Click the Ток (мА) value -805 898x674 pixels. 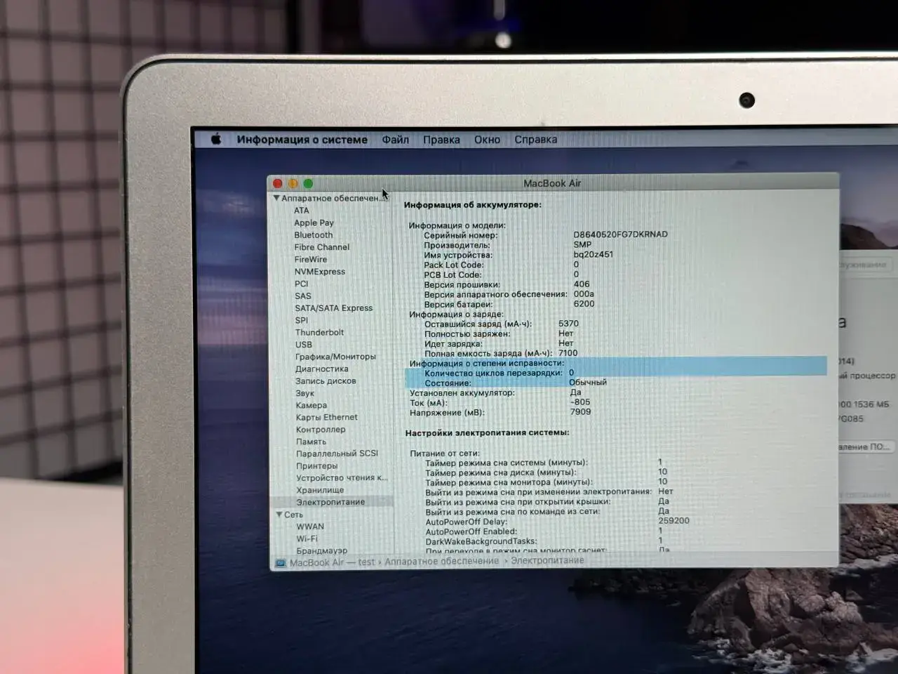[x=580, y=402]
